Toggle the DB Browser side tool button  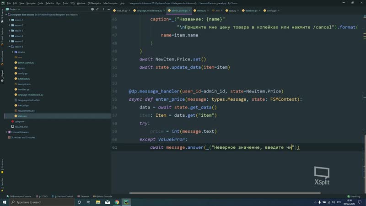coord(2,16)
